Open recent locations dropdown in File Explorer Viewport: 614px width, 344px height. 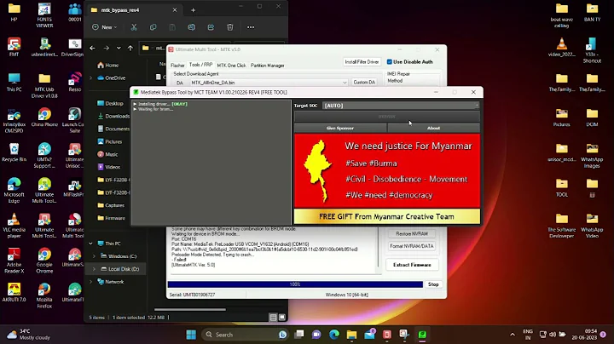pos(119,48)
